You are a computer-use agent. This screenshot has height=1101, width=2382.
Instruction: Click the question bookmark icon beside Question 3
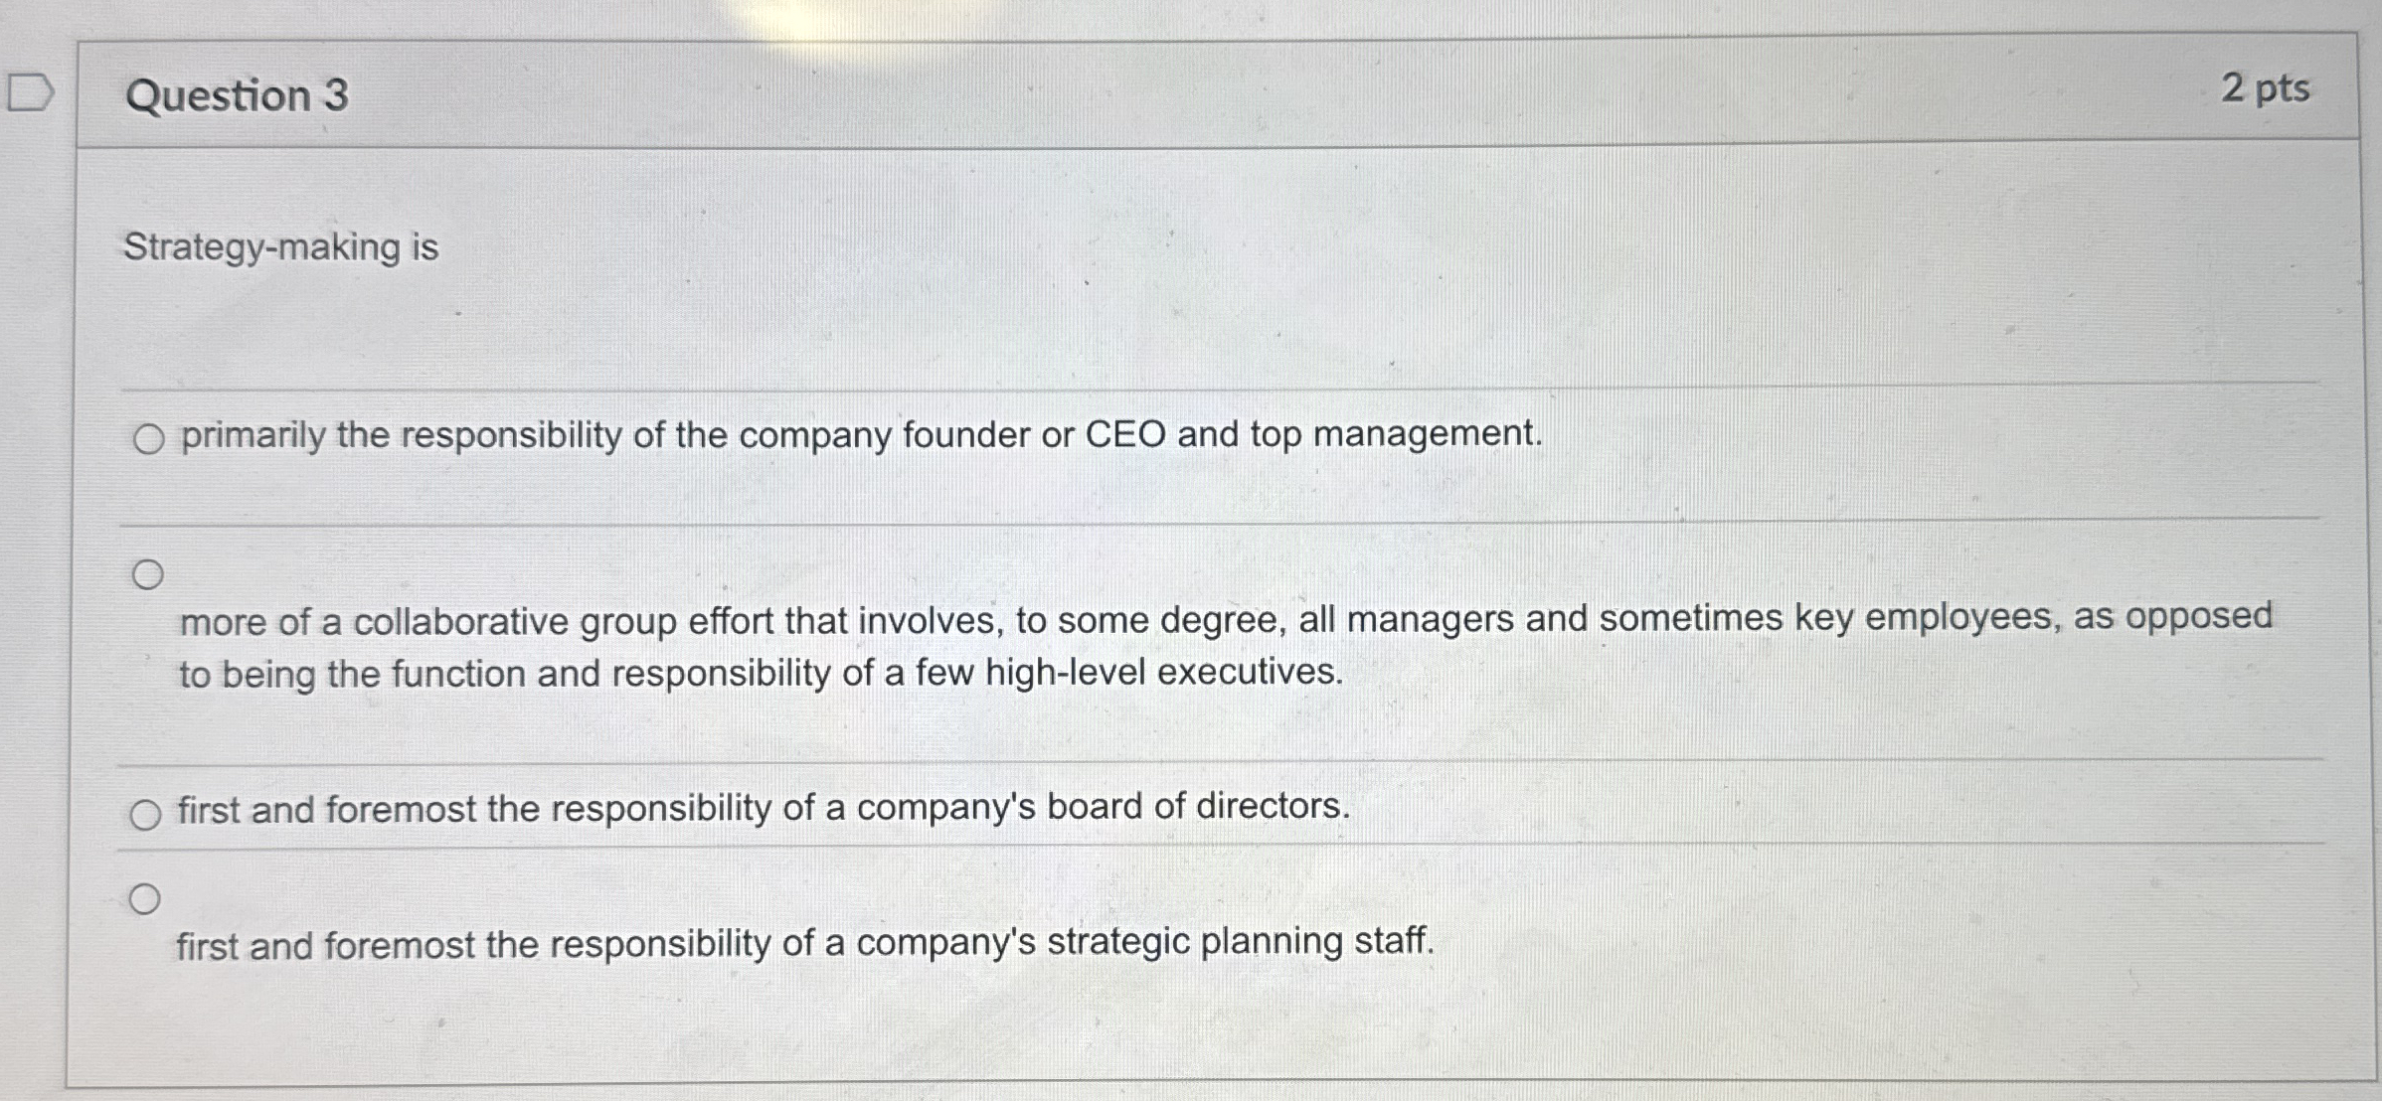28,92
